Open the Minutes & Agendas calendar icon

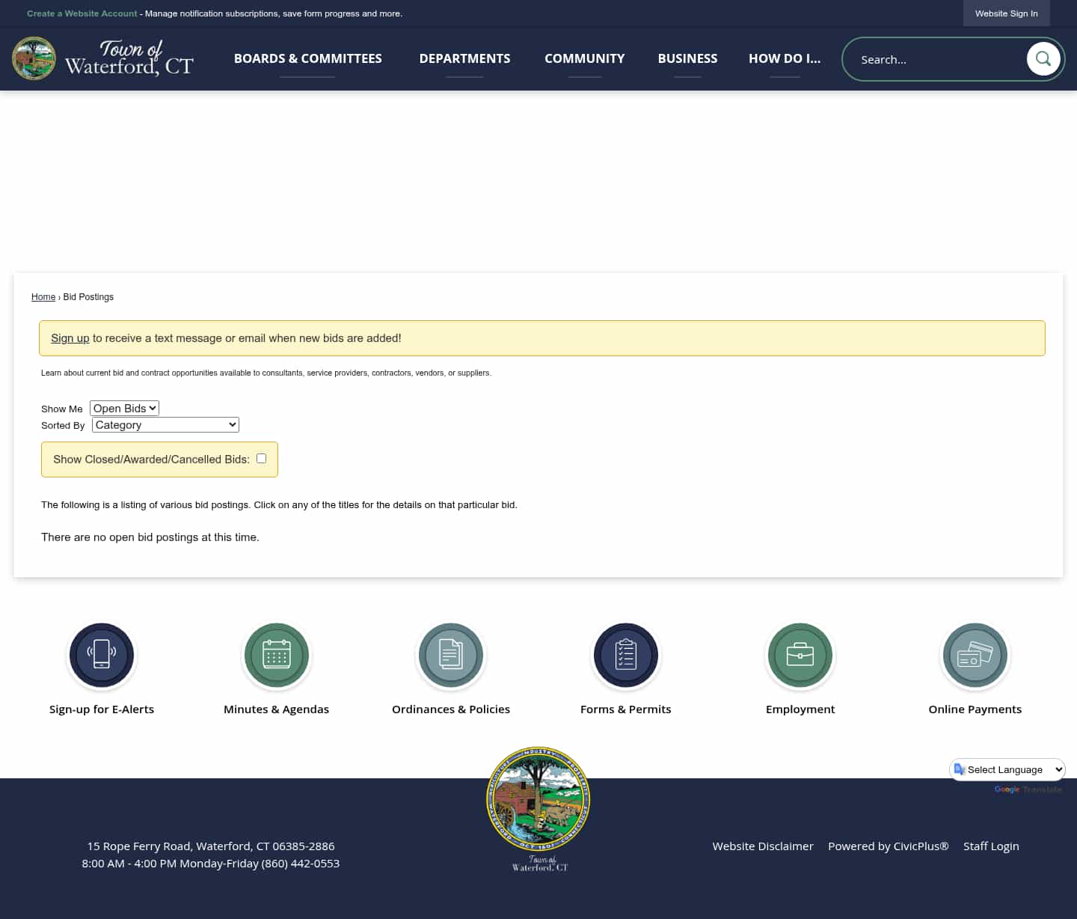click(x=276, y=655)
